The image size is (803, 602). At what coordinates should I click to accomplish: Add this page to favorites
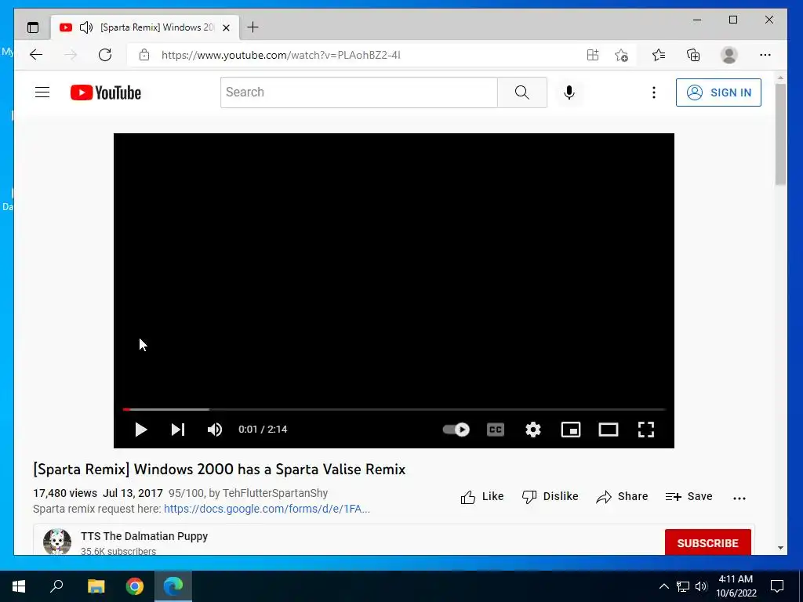click(x=621, y=55)
